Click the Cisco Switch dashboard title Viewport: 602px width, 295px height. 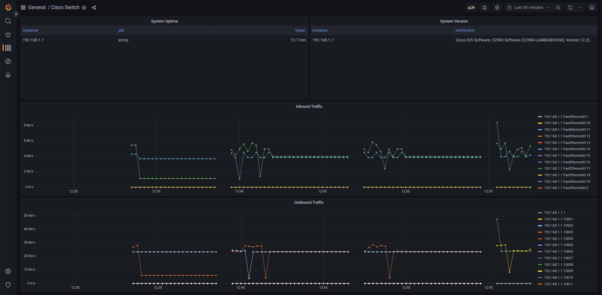point(65,8)
